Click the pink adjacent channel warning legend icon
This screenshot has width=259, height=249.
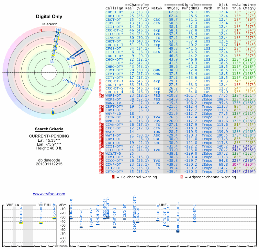[182, 177]
